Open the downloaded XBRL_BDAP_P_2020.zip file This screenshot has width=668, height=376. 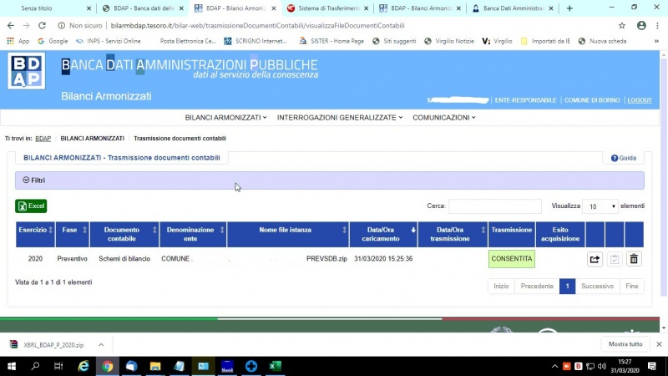click(x=47, y=345)
